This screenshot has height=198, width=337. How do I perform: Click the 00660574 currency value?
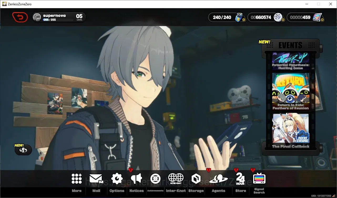pyautogui.click(x=261, y=17)
